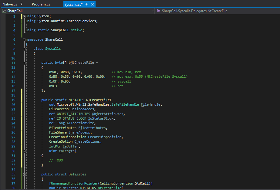This screenshot has width=280, height=190.
Task: Switch to the Program.cs tab
Action: (41, 4)
